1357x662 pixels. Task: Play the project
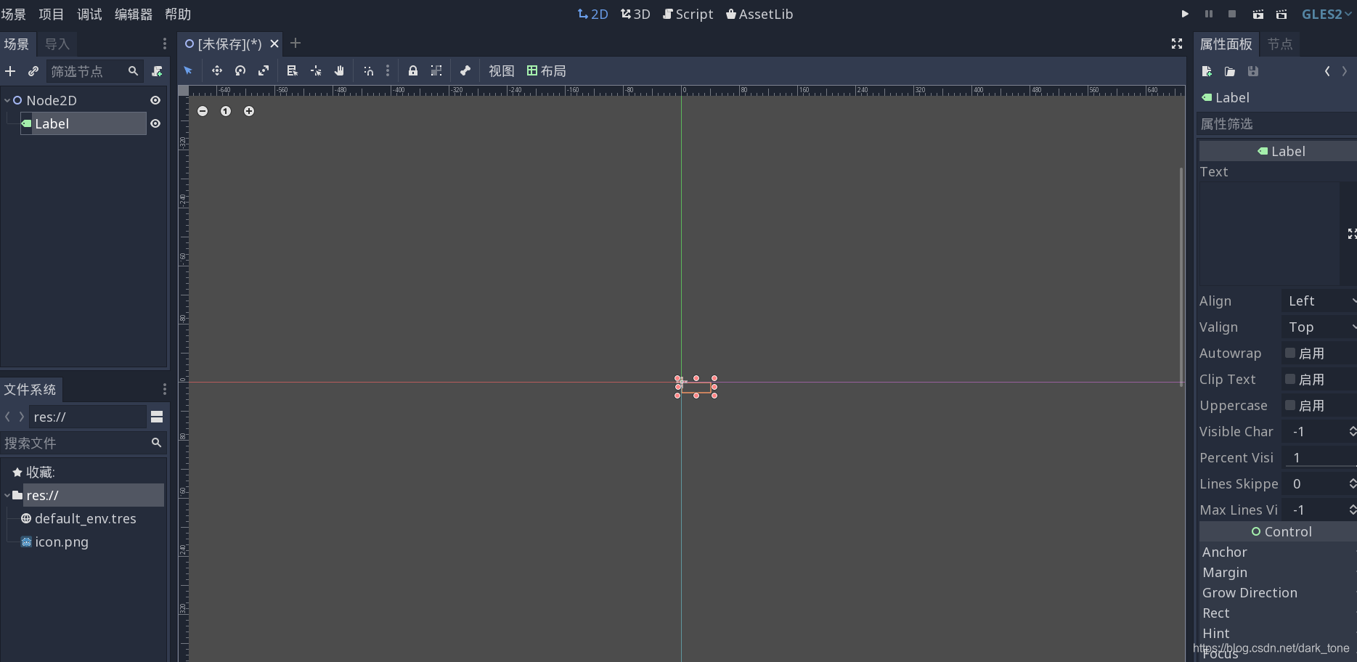(1185, 14)
